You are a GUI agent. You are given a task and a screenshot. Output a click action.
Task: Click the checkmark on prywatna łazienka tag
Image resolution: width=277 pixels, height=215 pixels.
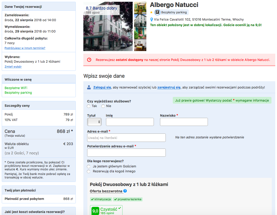pos(116,199)
